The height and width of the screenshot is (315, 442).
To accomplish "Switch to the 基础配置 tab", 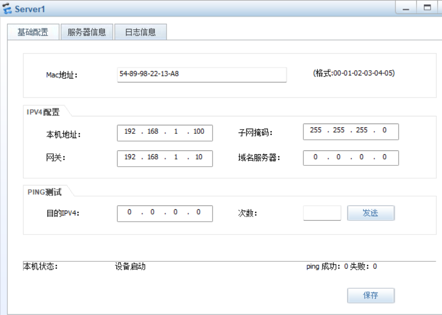I will 33,32.
